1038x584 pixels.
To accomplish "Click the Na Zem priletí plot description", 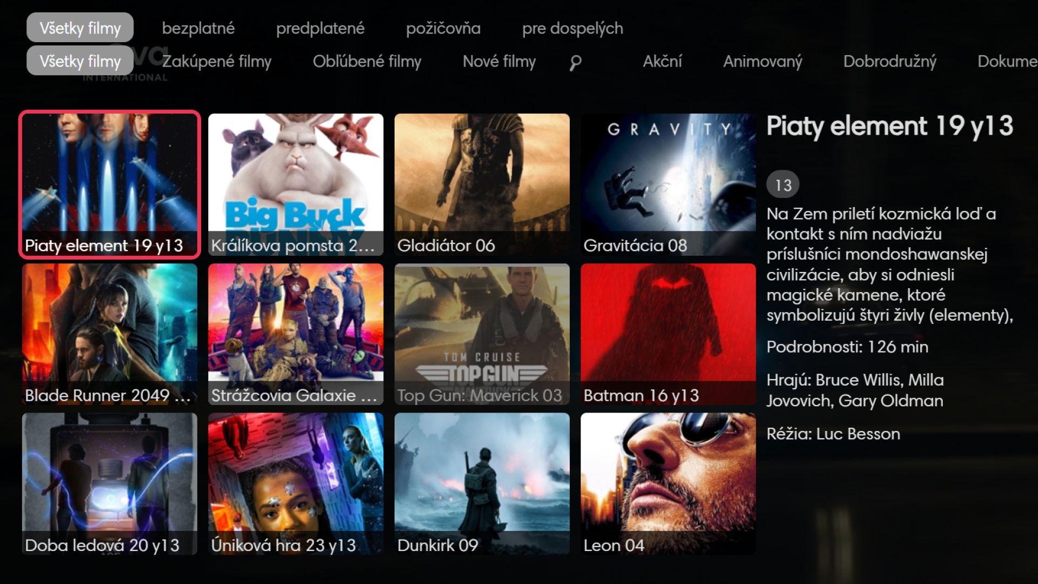I will click(x=890, y=264).
